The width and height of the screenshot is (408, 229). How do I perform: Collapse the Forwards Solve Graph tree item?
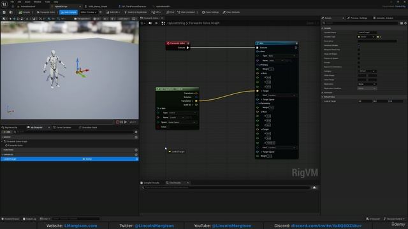(x=2, y=141)
